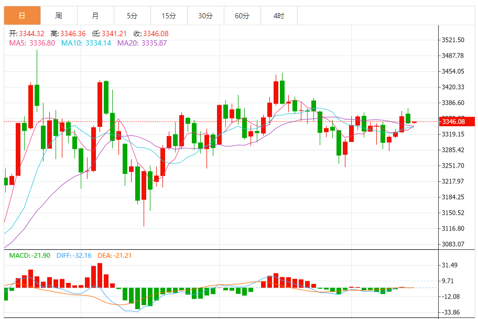
Task: Click the 3083.07 price axis label
Action: tap(453, 244)
